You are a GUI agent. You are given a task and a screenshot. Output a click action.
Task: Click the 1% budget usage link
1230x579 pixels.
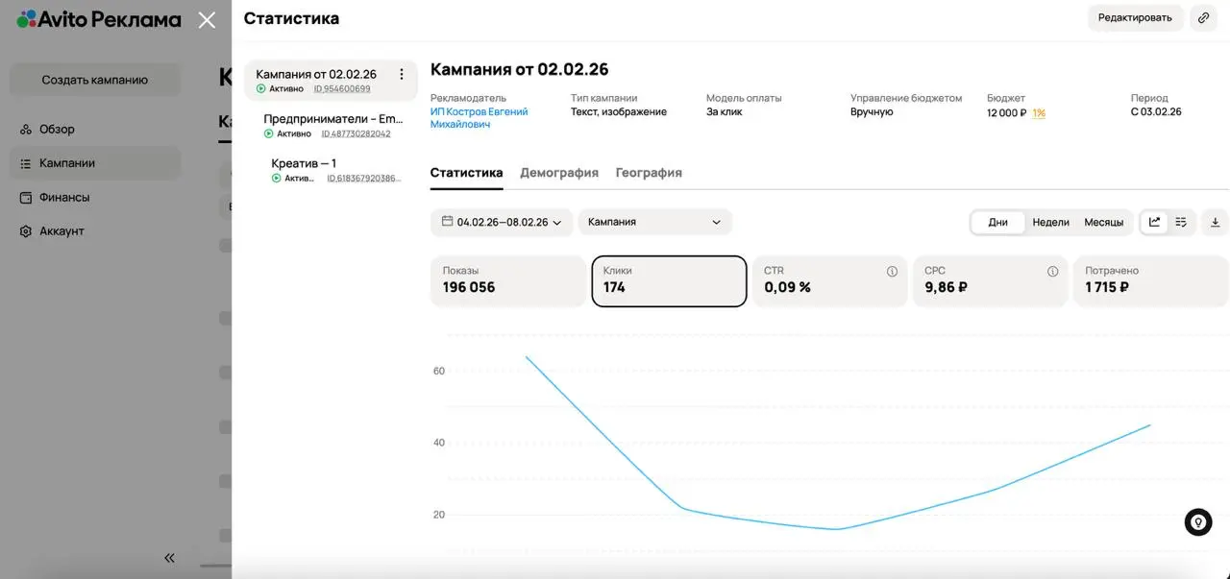click(1039, 113)
